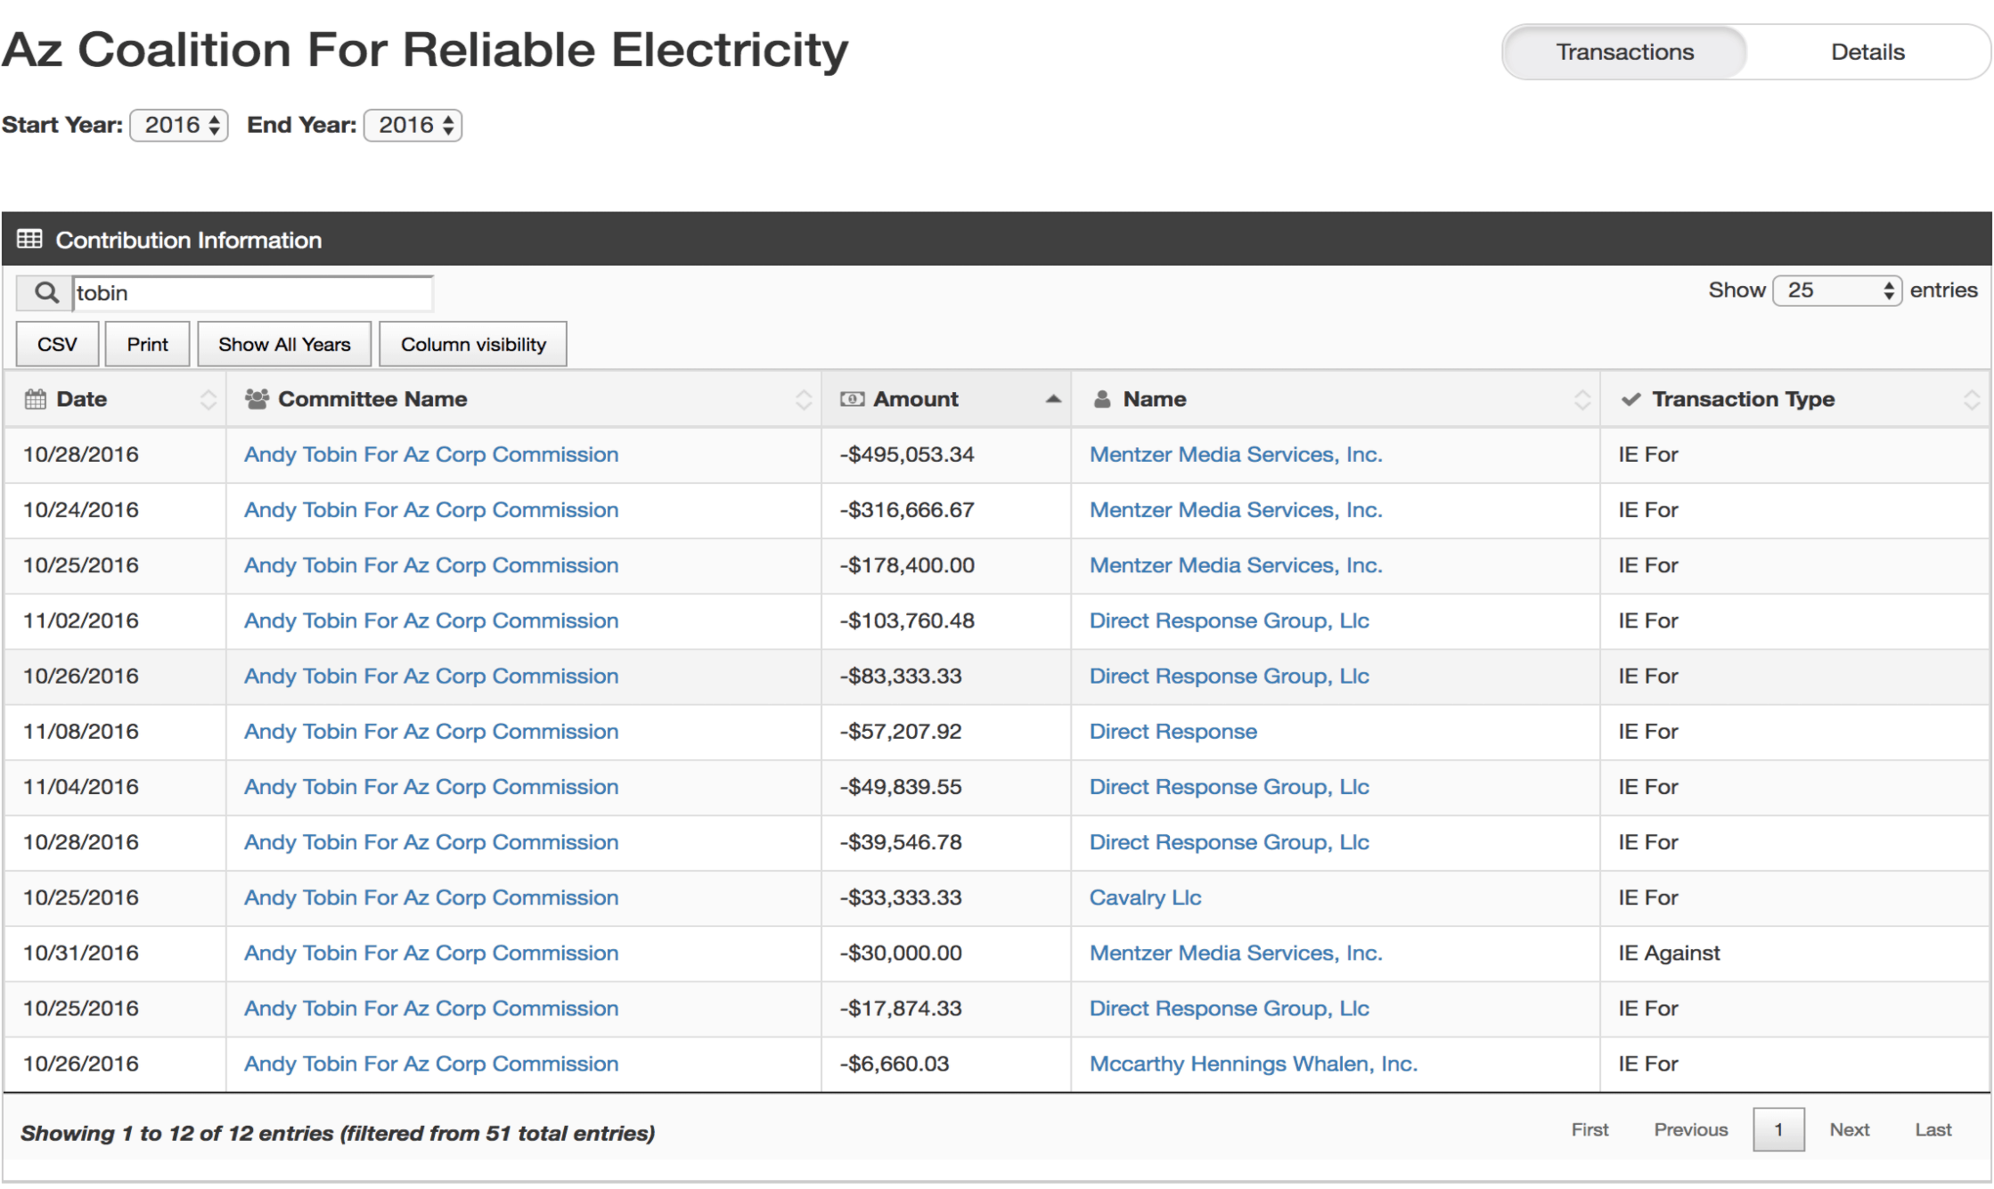This screenshot has width=1994, height=1189.
Task: Switch to the Transactions tab
Action: click(x=1624, y=52)
